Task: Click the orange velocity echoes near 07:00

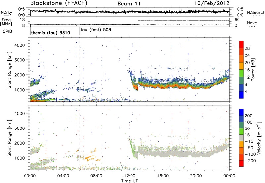Action: (x=88, y=158)
